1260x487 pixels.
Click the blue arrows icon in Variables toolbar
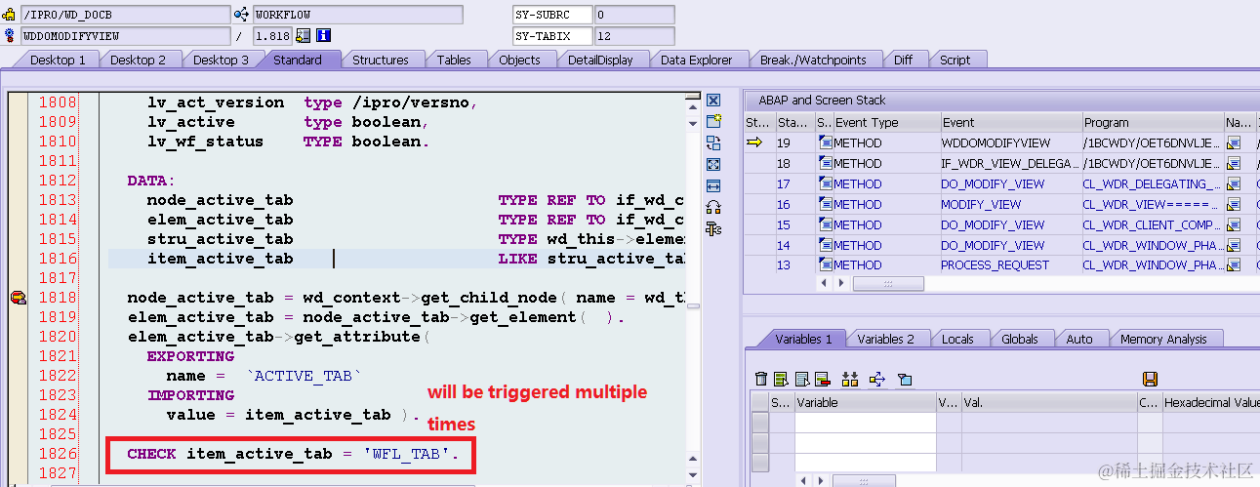coord(875,379)
